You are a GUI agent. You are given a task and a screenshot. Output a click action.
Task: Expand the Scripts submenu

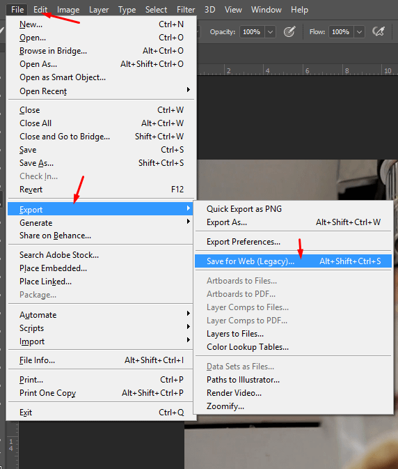coord(102,328)
